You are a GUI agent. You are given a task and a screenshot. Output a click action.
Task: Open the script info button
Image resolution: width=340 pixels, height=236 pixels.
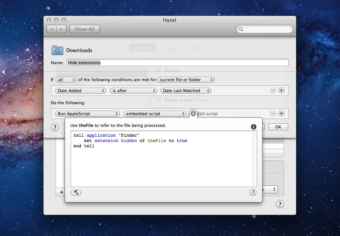(x=253, y=127)
